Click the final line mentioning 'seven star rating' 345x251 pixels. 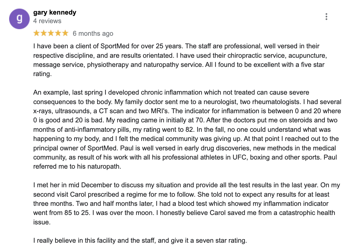tap(140, 240)
